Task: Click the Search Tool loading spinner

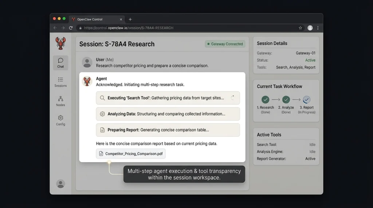Action: 232,98
